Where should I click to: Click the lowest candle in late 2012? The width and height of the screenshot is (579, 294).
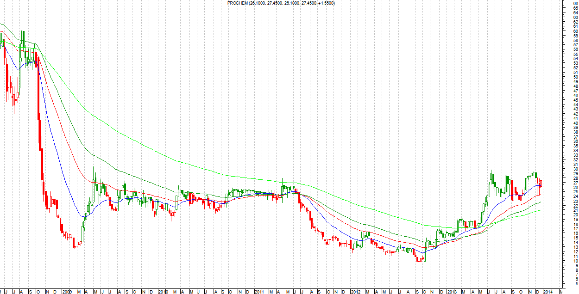coord(419,260)
